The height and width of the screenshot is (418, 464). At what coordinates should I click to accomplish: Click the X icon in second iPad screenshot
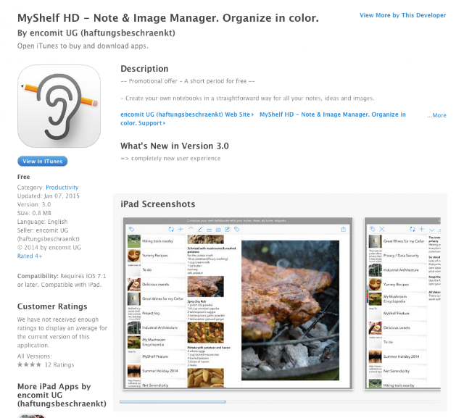[382, 229]
